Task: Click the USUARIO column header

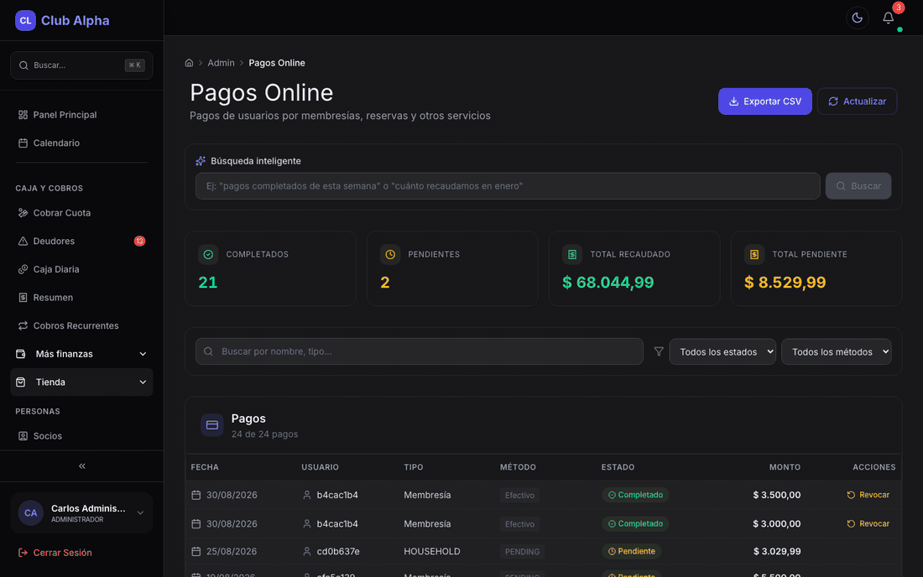Action: [321, 467]
